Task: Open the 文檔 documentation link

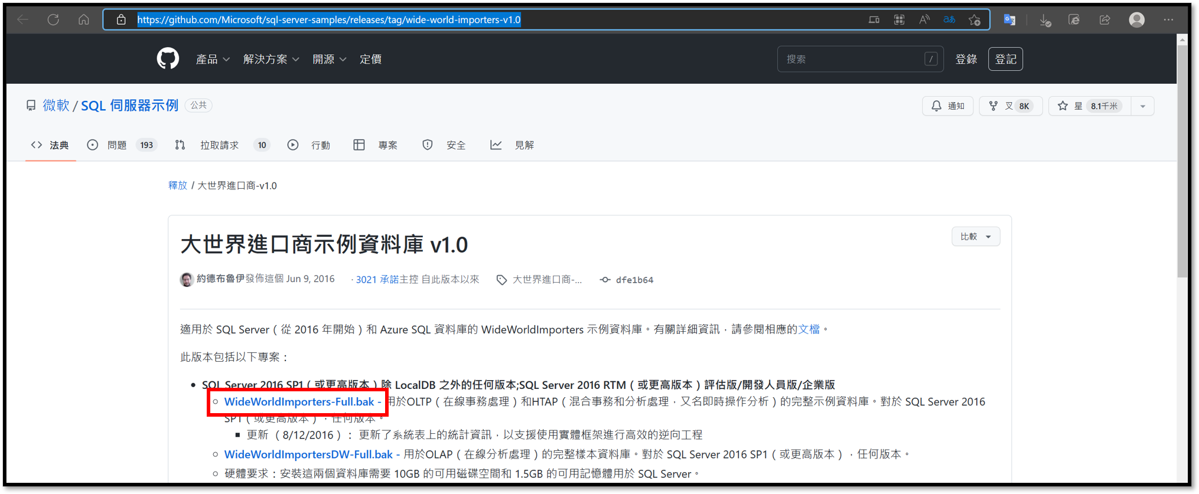Action: pyautogui.click(x=809, y=329)
